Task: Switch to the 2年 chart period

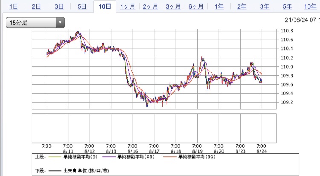Action: (x=241, y=6)
